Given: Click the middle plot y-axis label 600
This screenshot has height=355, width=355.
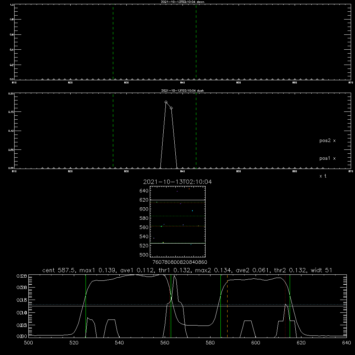Looking at the screenshot, I should [x=144, y=209].
